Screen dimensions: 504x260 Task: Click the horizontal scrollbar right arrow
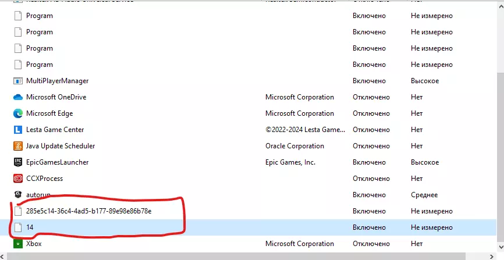coord(492,257)
